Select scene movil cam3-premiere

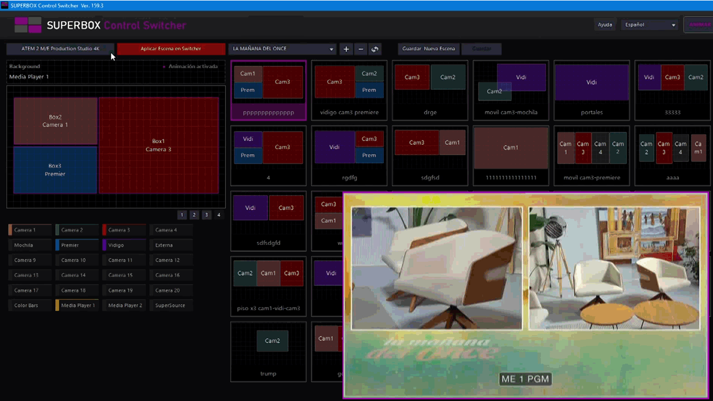coord(592,155)
